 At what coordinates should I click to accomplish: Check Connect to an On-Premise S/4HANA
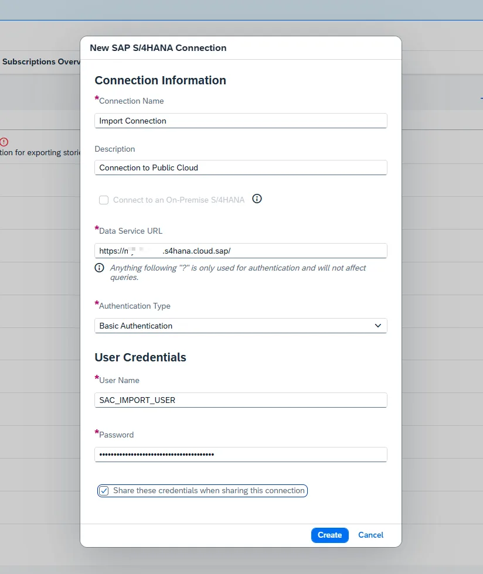[104, 200]
